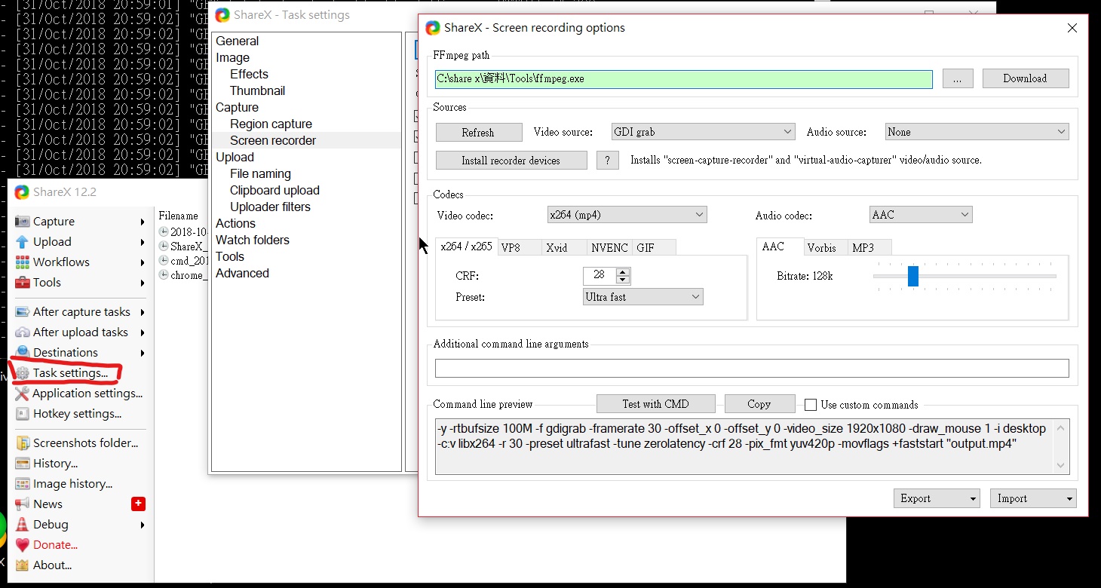Click the After upload tasks cloud icon

[23, 332]
